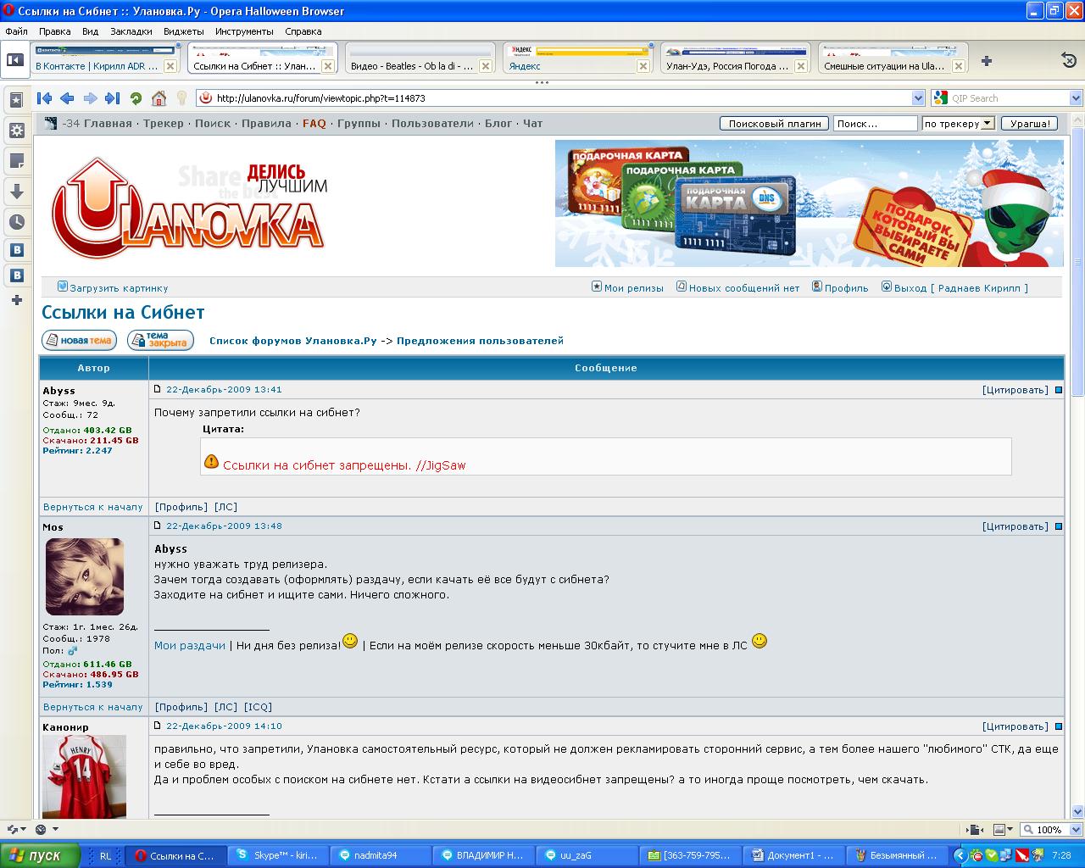Click the Поиск... search input field

tap(876, 124)
